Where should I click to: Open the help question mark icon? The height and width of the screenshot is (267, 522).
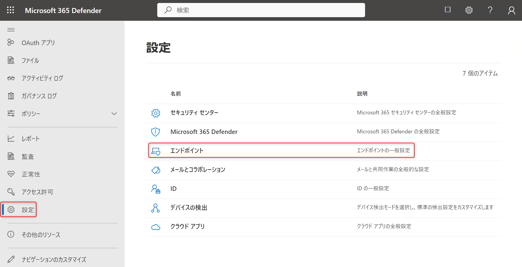490,10
